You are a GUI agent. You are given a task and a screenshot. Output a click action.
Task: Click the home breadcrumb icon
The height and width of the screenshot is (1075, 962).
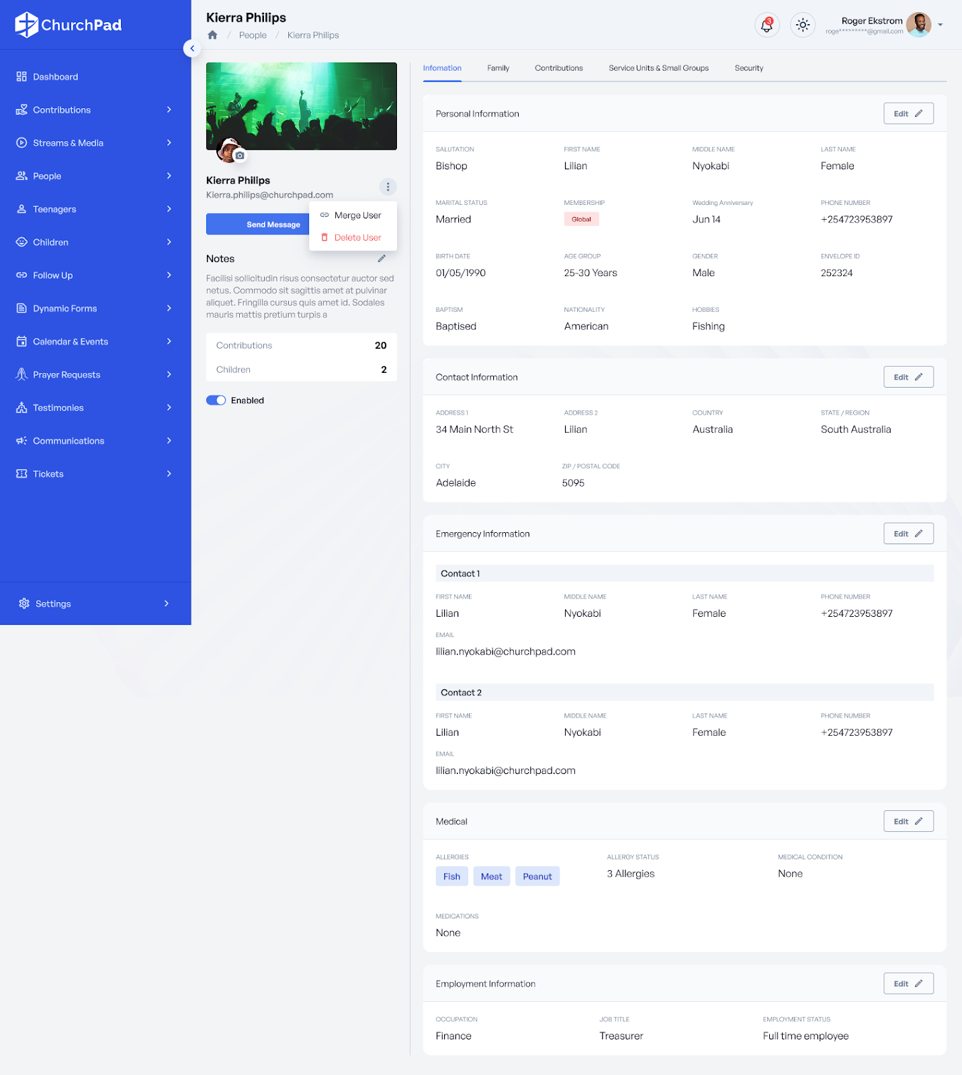click(212, 35)
